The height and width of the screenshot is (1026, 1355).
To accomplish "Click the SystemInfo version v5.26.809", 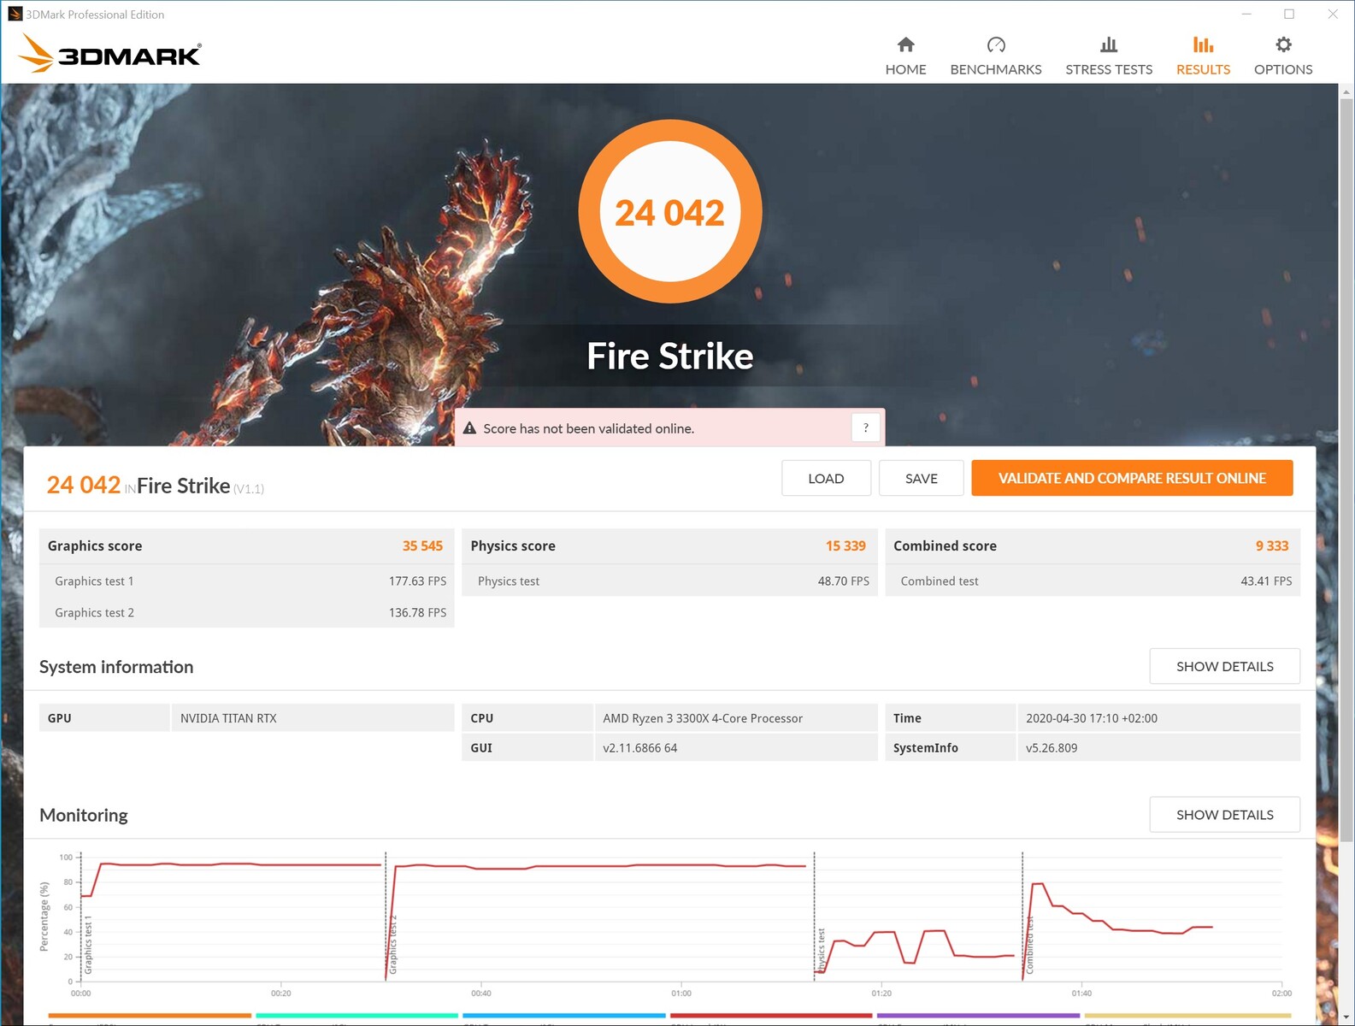I will pyautogui.click(x=1052, y=748).
